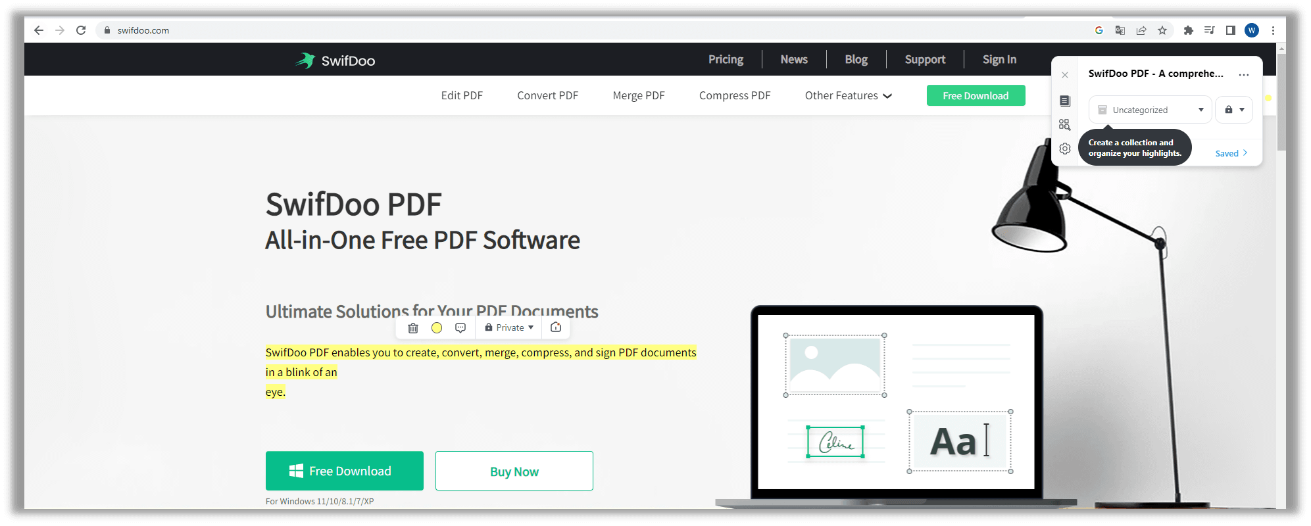
Task: Open the settings gear in panel sidebar
Action: click(1065, 149)
